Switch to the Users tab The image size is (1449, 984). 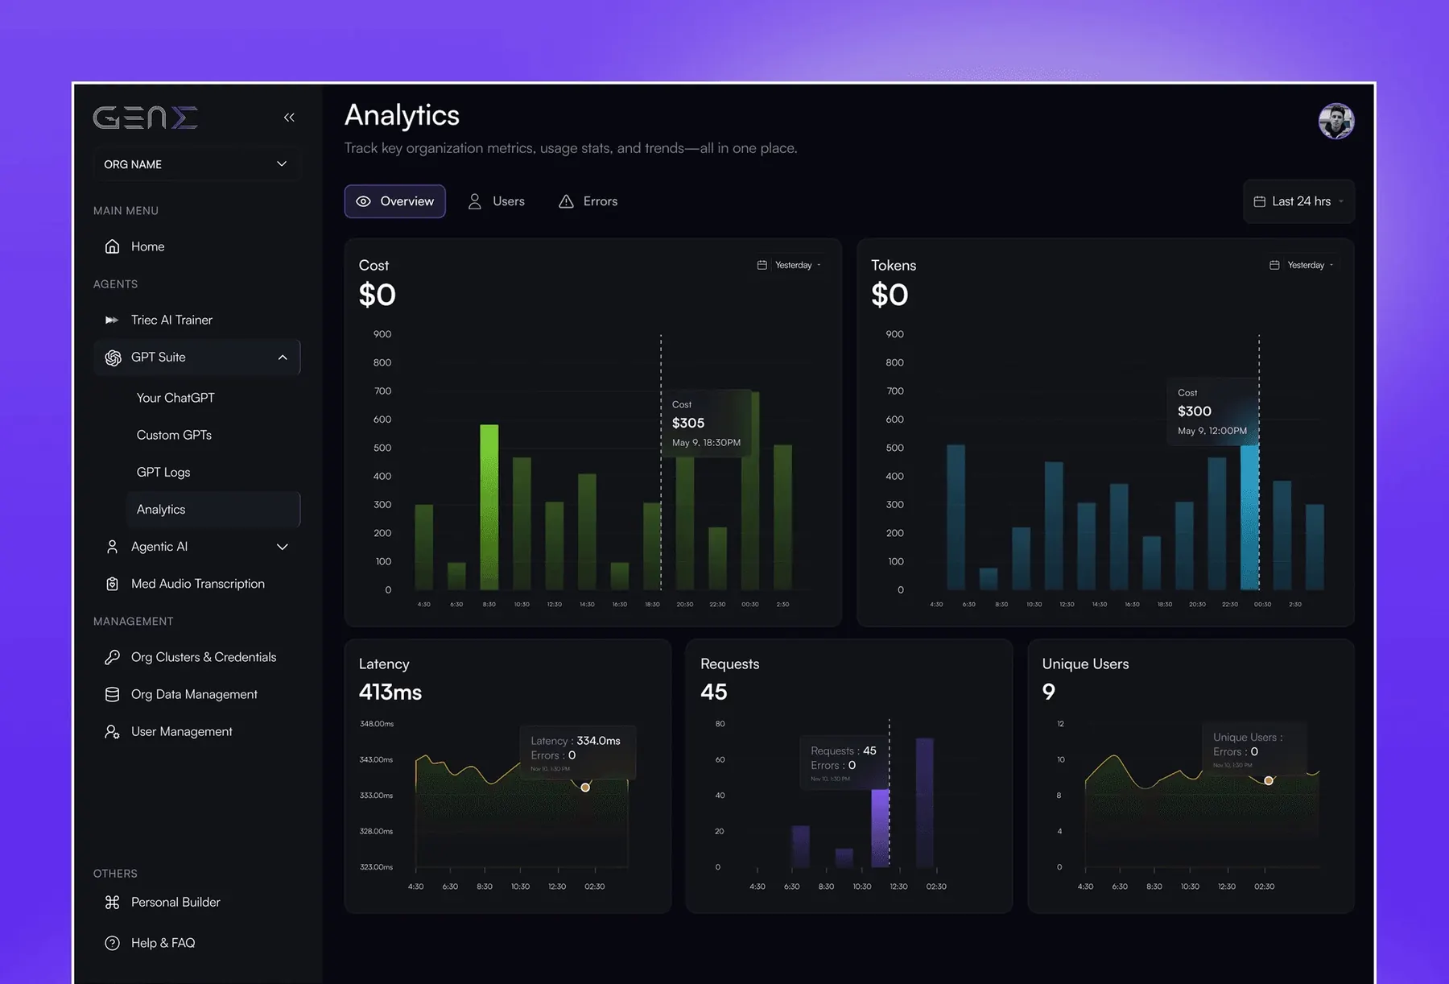click(x=496, y=201)
